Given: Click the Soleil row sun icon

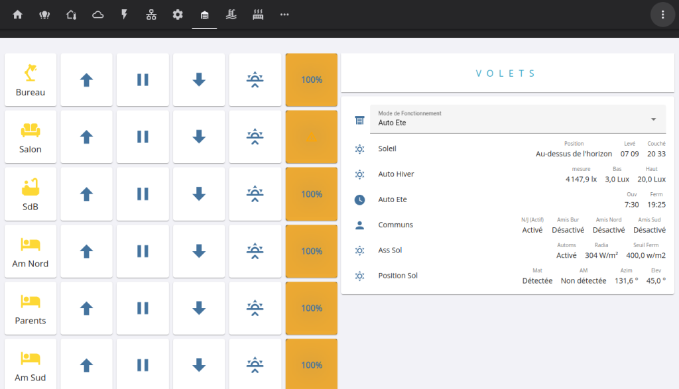Looking at the screenshot, I should coord(360,149).
